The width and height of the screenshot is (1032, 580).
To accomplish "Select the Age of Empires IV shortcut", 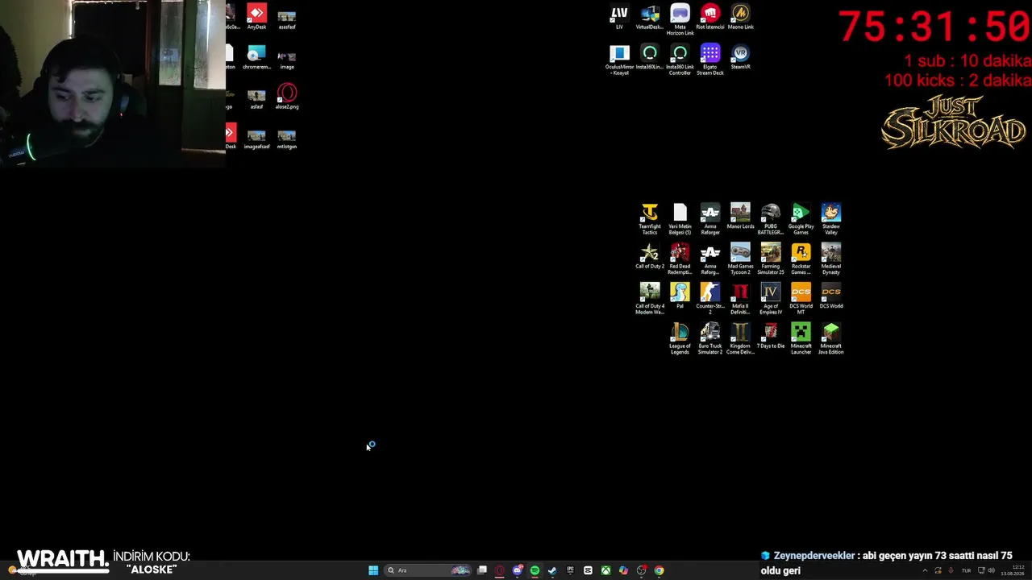I will pos(771,299).
